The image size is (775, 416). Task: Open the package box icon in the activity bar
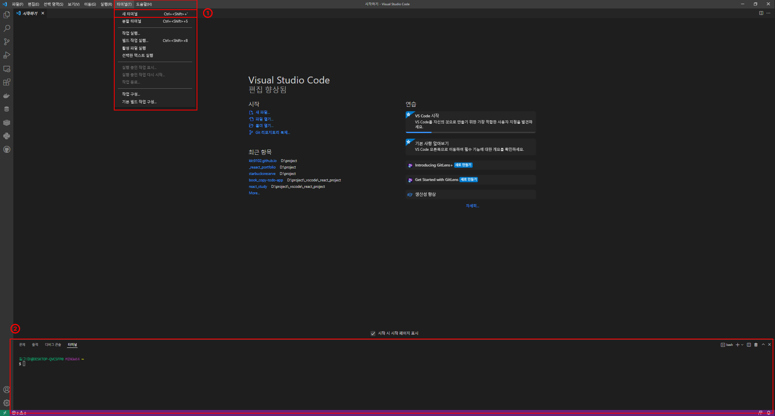tap(6, 123)
